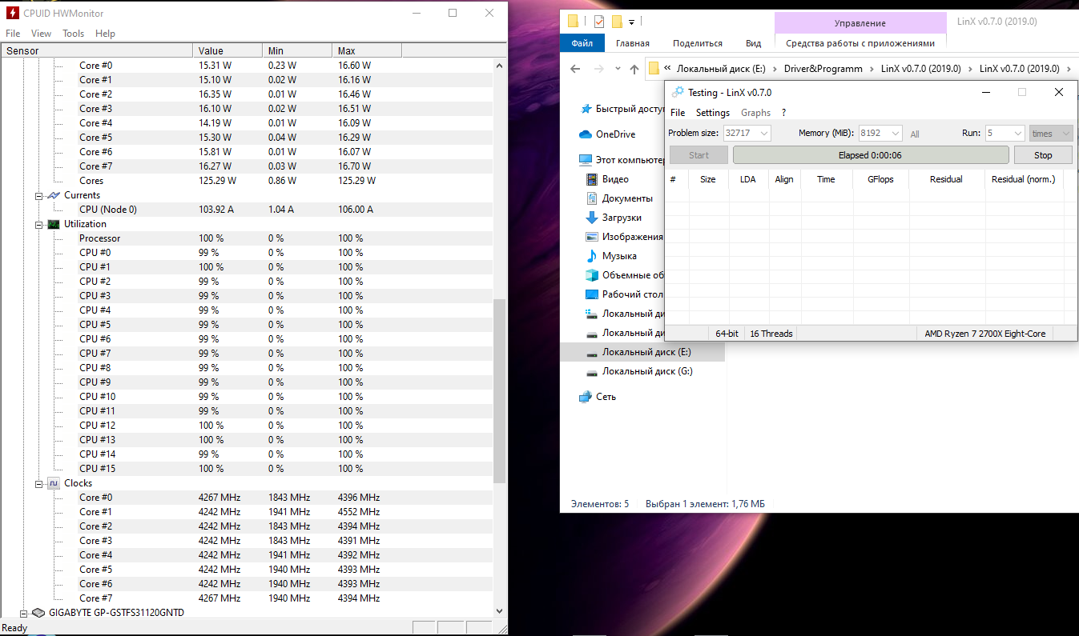
Task: Expand the GIGABYTE GP-GSTFS31120GNTD node
Action: pos(23,613)
